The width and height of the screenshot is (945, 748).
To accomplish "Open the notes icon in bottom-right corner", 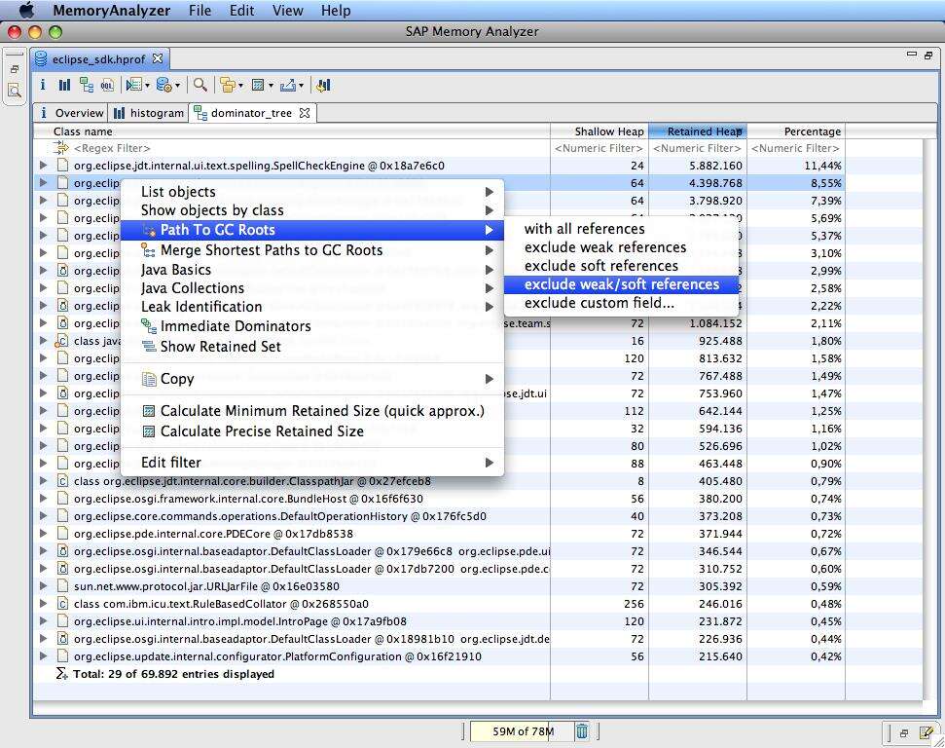I will pyautogui.click(x=927, y=732).
